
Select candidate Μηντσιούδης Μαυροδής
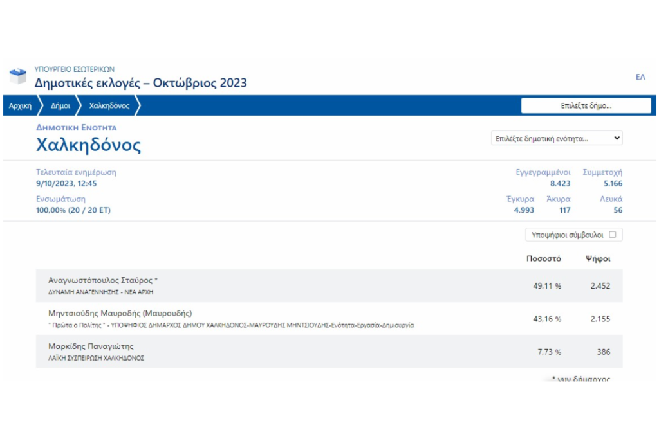click(120, 313)
